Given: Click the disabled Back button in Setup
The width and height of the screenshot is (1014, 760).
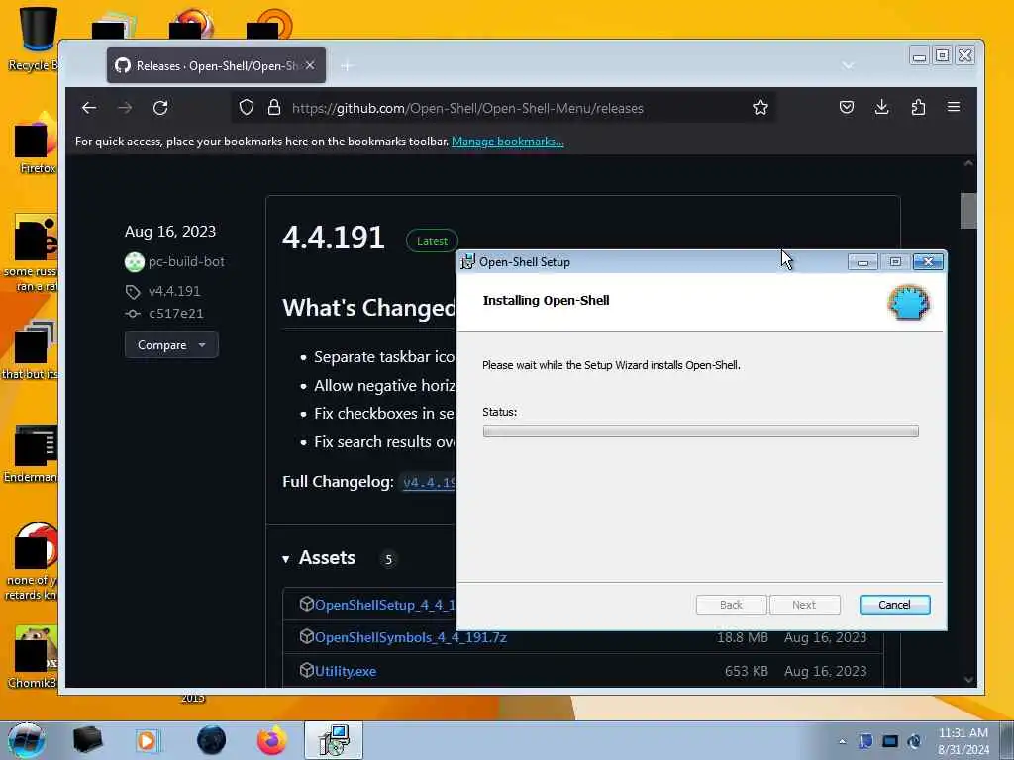Looking at the screenshot, I should (x=731, y=605).
